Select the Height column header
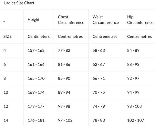 34,20
